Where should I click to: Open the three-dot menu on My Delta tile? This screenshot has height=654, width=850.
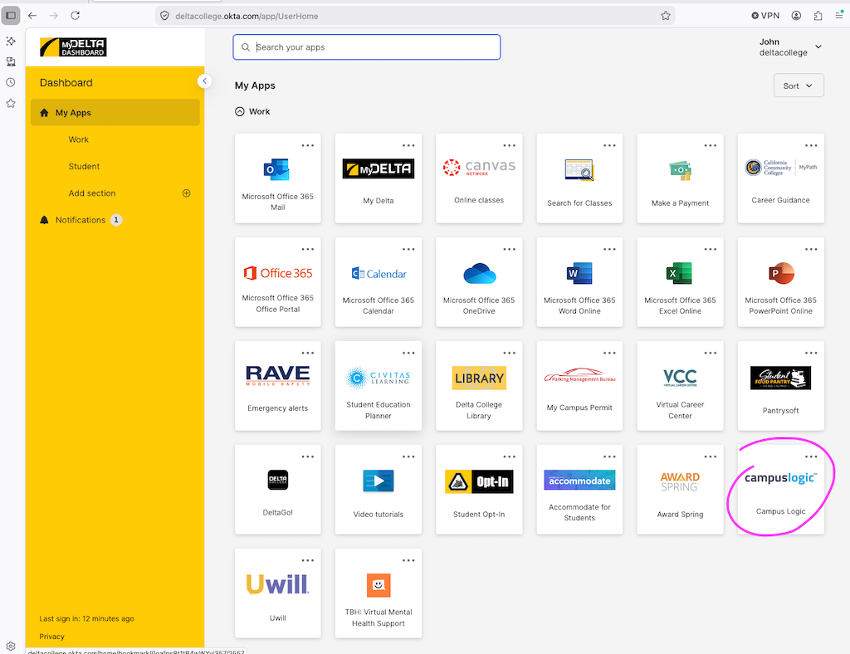tap(408, 145)
